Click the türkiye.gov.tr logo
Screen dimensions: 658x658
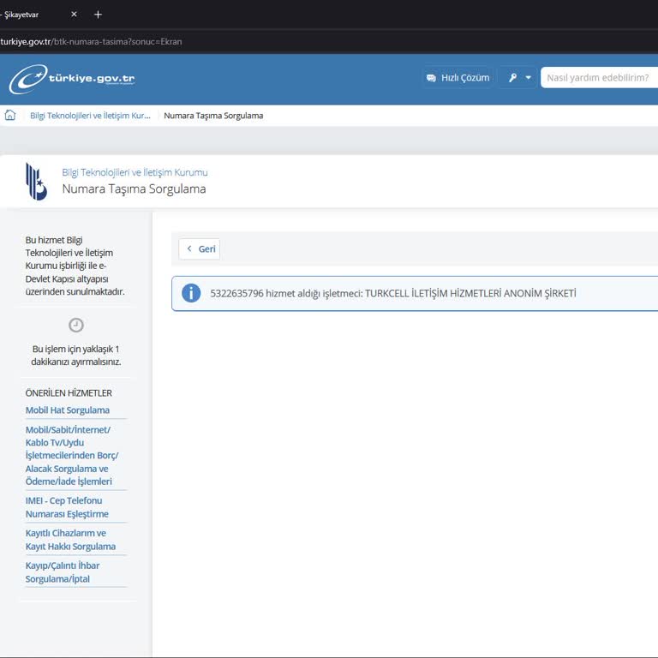point(72,79)
